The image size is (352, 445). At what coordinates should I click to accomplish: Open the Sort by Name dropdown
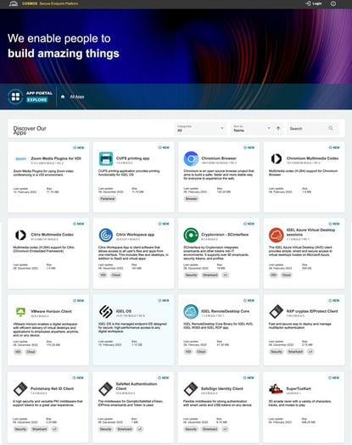click(252, 129)
